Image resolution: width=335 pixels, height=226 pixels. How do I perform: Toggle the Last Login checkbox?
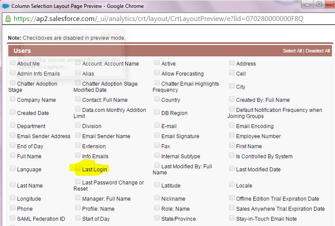[78, 168]
